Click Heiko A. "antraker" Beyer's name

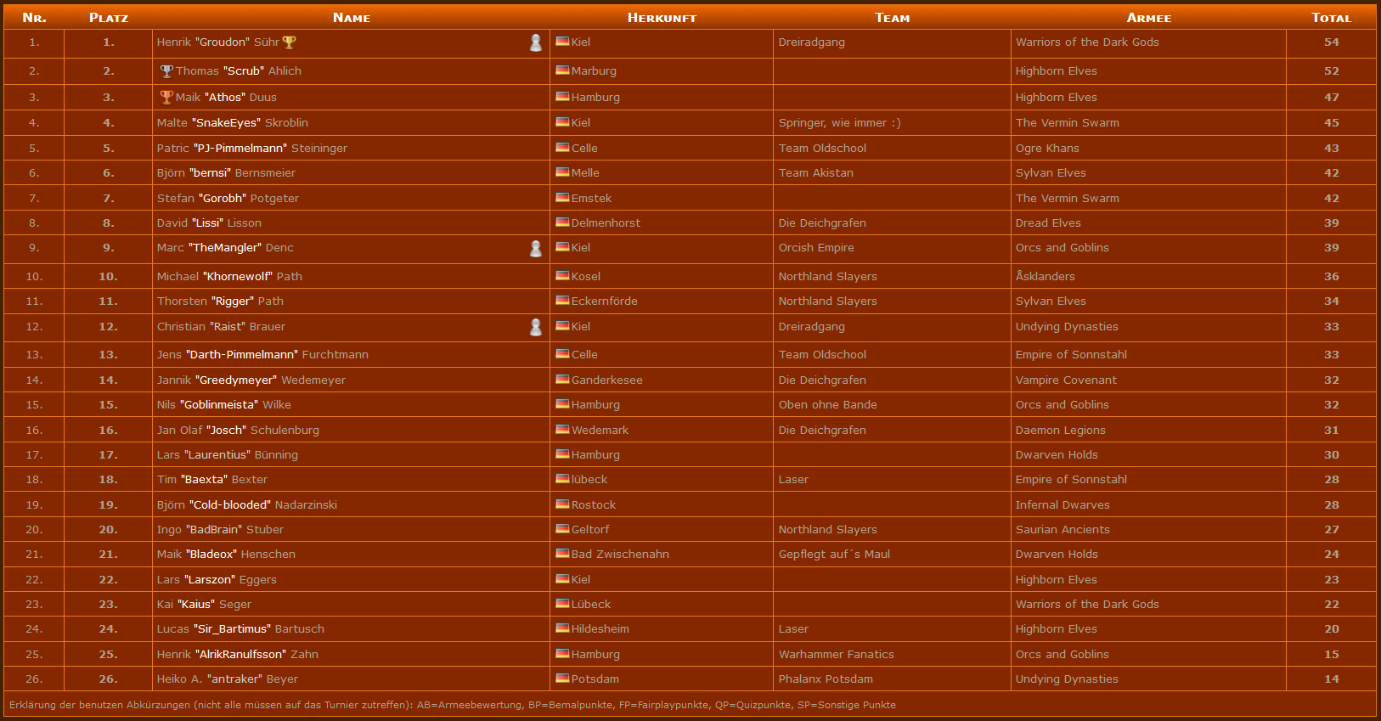228,679
